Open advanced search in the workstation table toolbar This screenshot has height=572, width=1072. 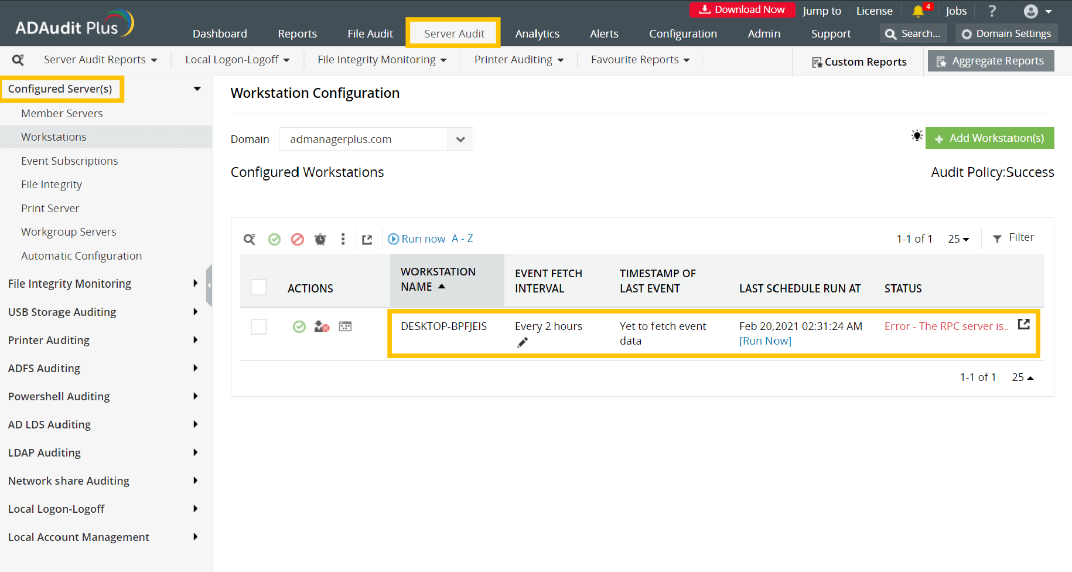coord(250,239)
